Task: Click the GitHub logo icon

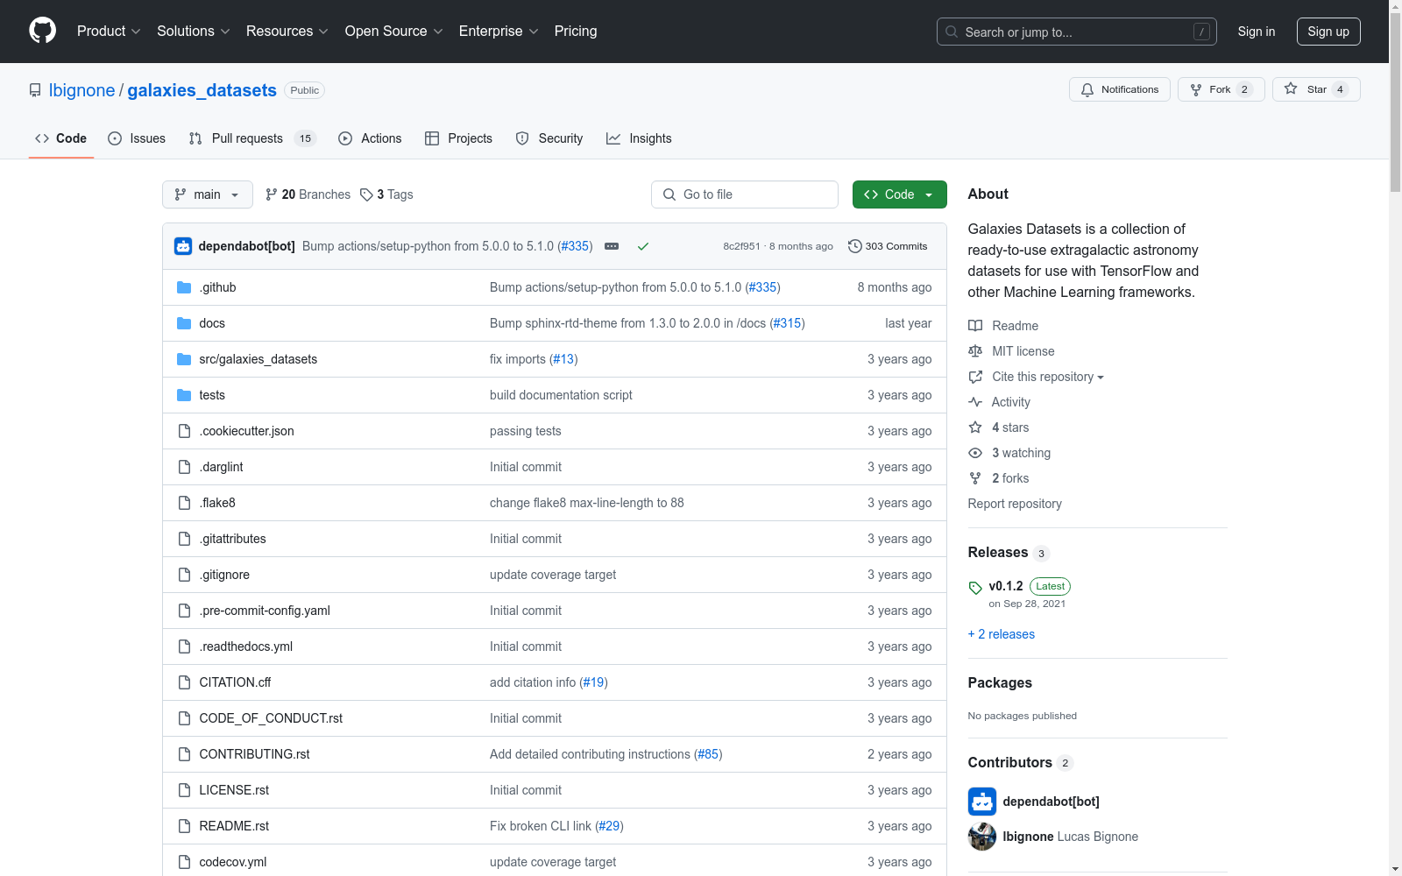Action: pos(42,31)
